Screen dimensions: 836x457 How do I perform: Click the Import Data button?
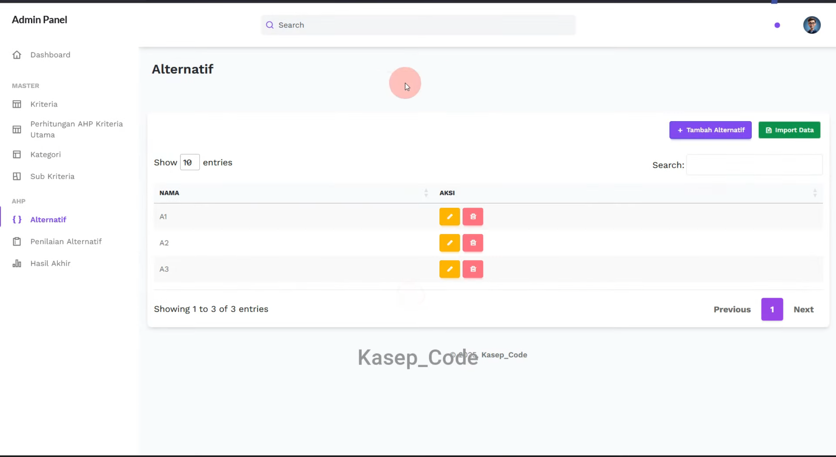(x=789, y=130)
